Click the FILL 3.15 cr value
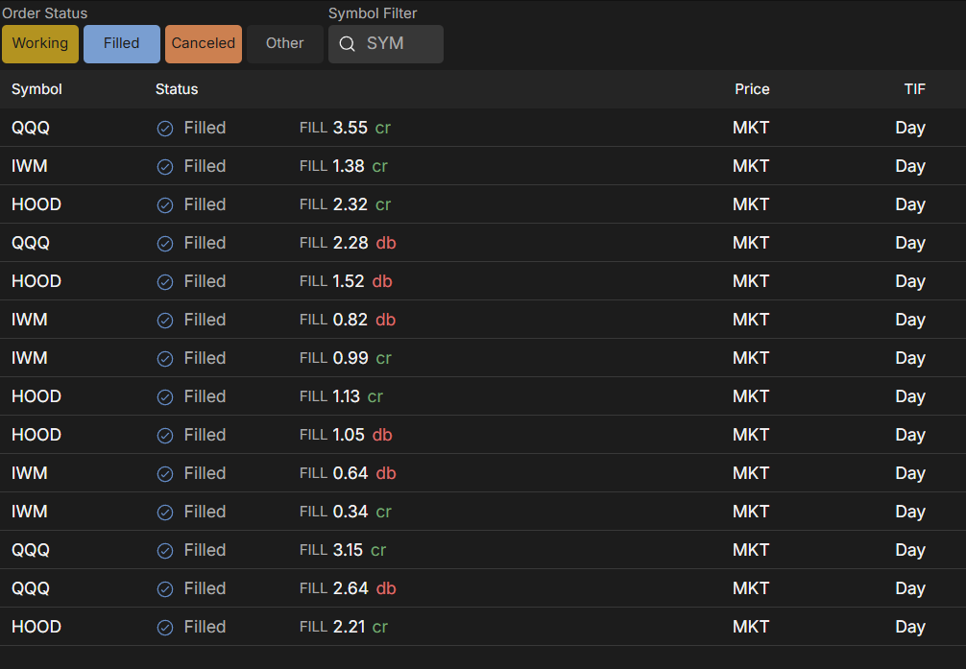Screen dimensions: 966x669 click(343, 550)
